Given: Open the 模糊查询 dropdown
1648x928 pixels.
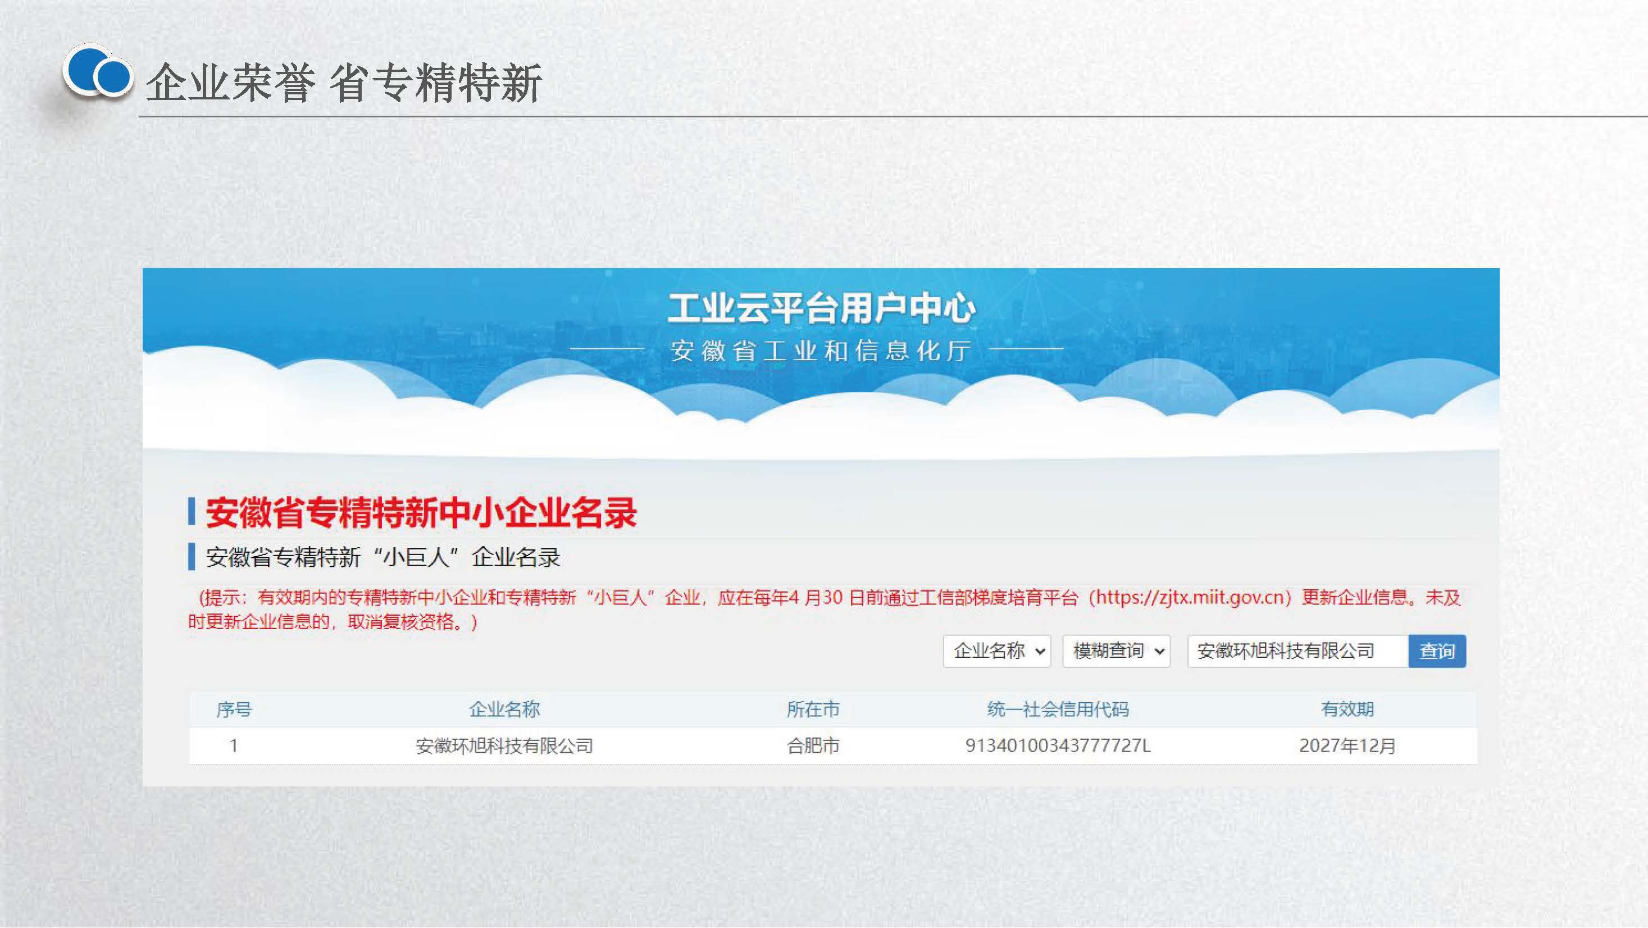Looking at the screenshot, I should (1117, 651).
